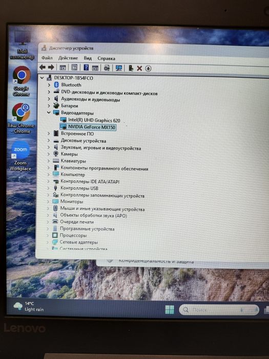Open the Справка menu

(106, 59)
